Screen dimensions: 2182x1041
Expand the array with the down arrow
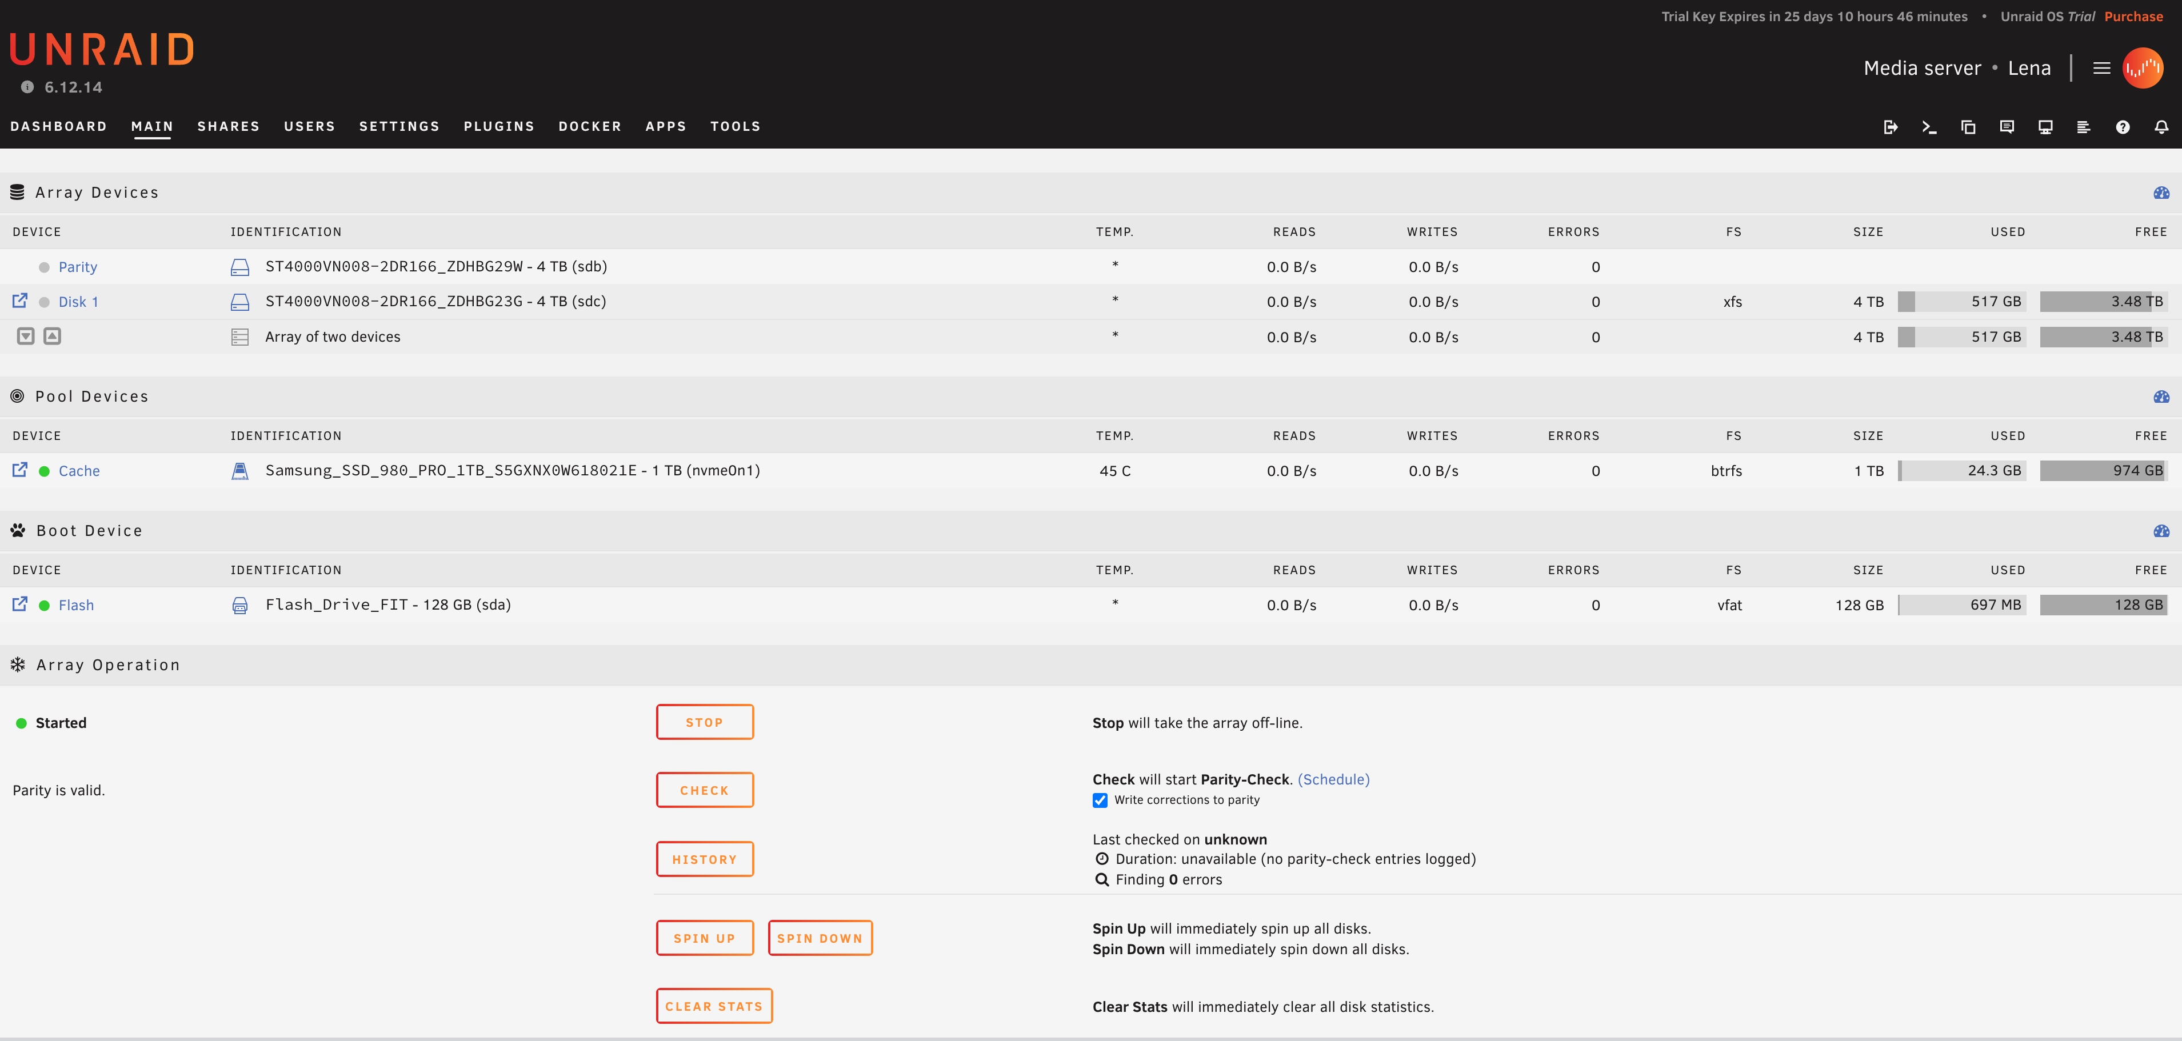pyautogui.click(x=26, y=337)
